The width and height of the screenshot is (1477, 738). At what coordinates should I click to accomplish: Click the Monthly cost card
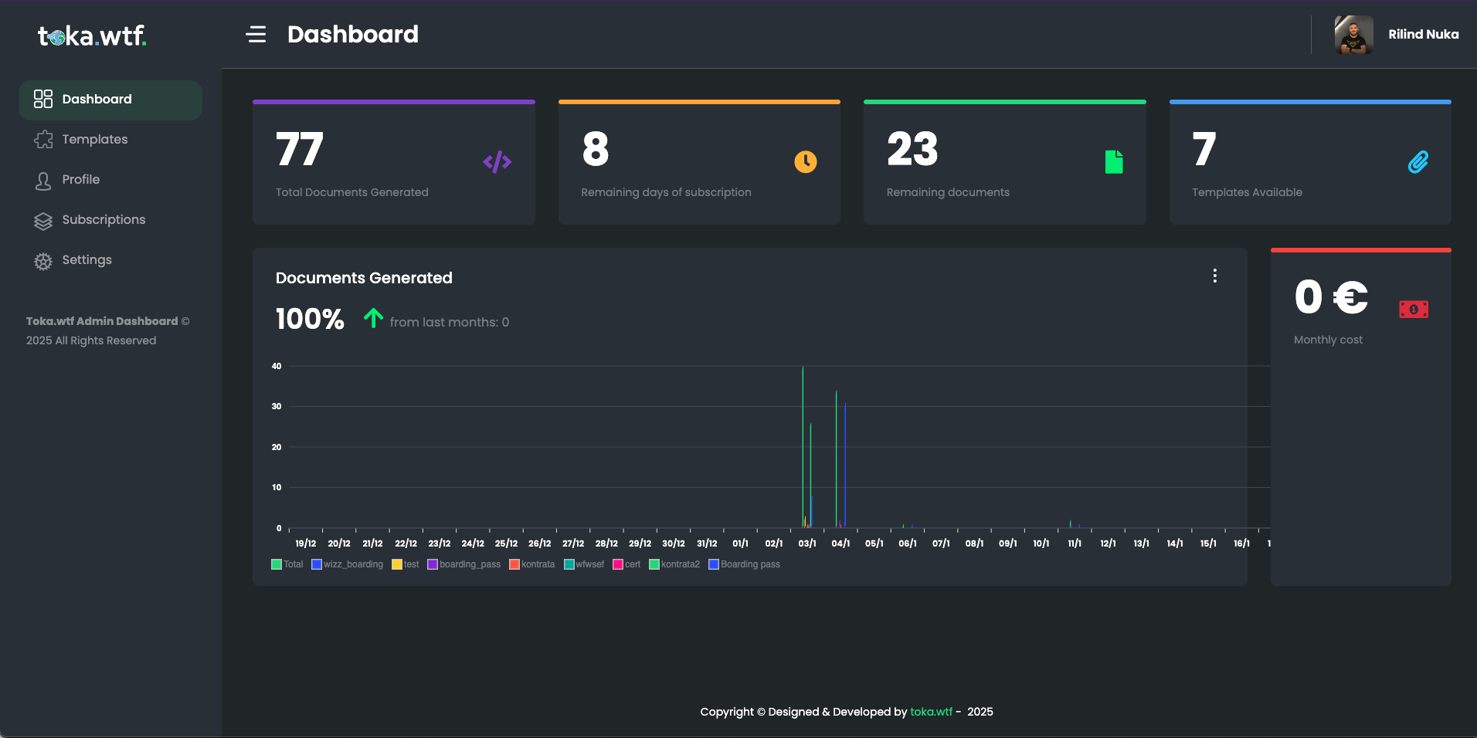click(x=1361, y=417)
